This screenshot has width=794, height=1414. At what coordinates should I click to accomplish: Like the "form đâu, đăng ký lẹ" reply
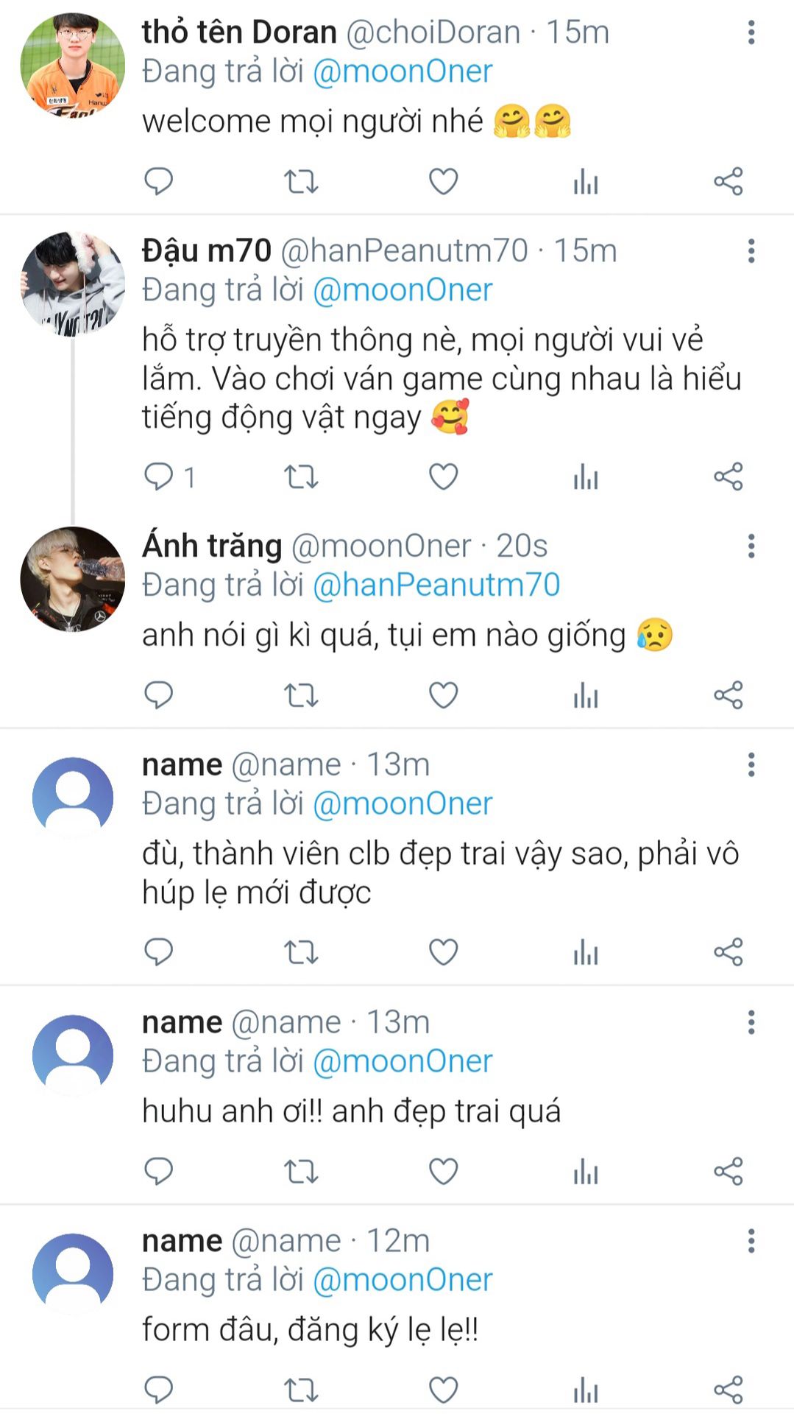click(x=443, y=1390)
